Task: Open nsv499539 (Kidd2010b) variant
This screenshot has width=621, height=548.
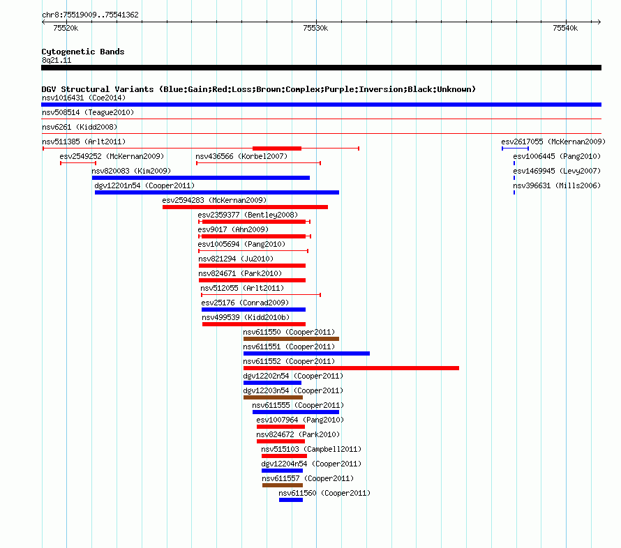Action: [x=246, y=317]
